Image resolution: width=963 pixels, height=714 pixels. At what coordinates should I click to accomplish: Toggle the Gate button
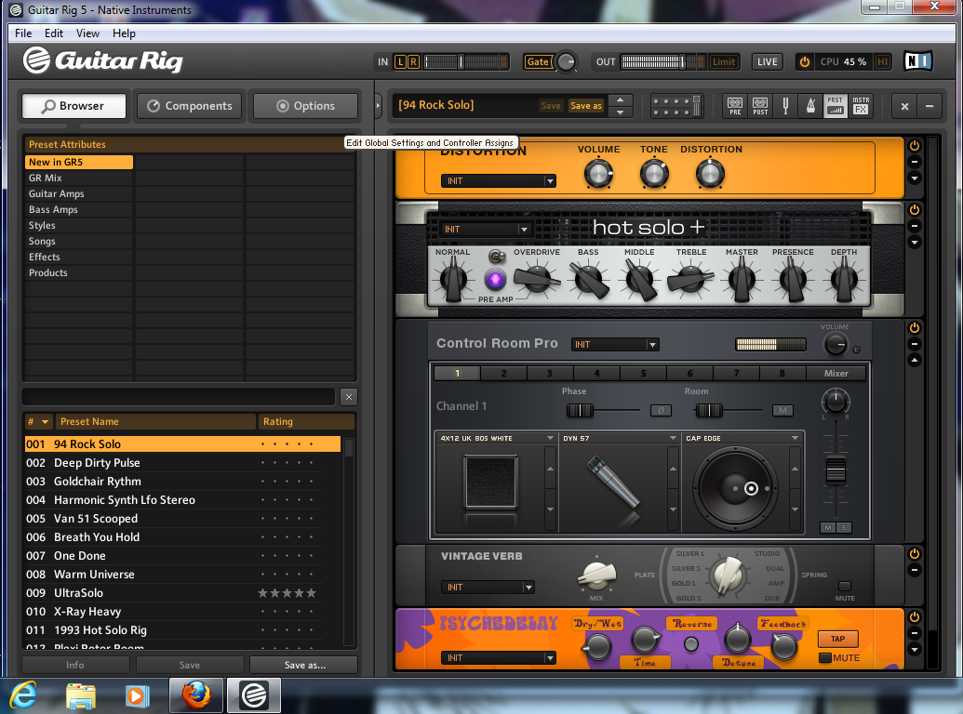538,62
